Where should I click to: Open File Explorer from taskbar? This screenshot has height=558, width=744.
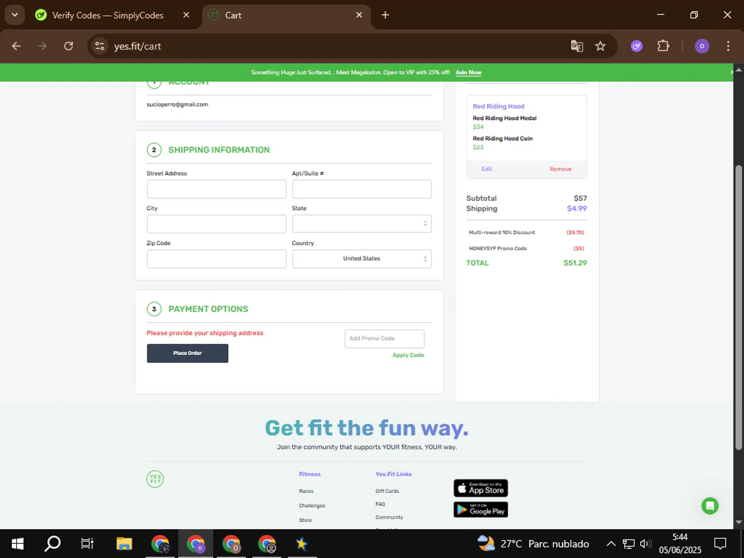(x=124, y=544)
